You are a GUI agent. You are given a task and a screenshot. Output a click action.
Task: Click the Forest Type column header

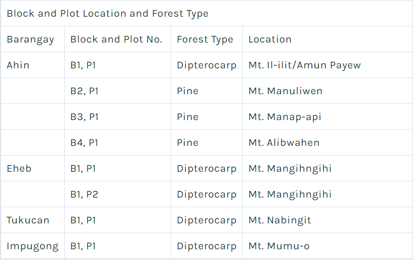[205, 39]
